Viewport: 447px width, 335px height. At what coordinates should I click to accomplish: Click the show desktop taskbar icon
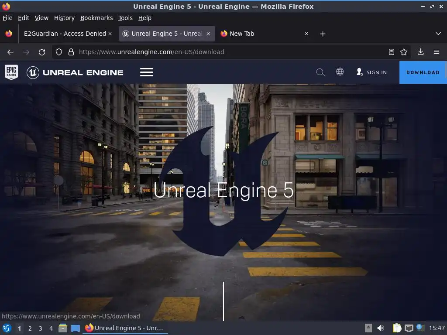[75, 328]
